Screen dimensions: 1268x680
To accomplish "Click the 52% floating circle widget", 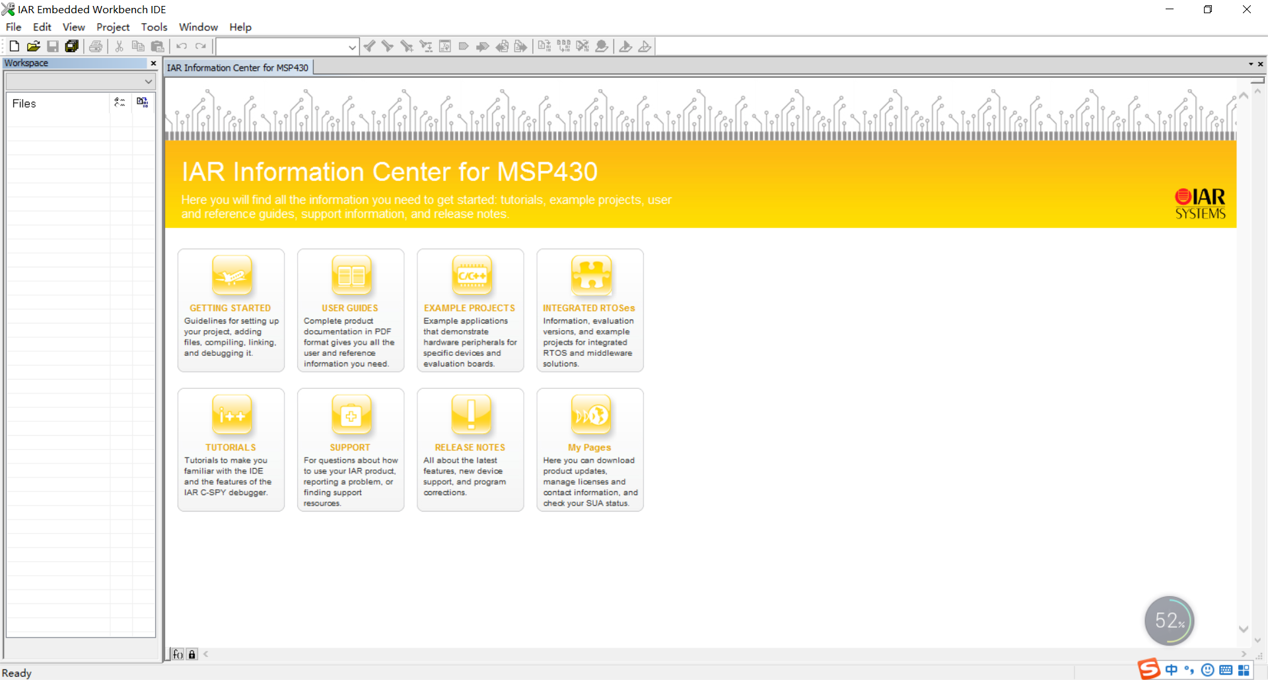I will (1169, 621).
